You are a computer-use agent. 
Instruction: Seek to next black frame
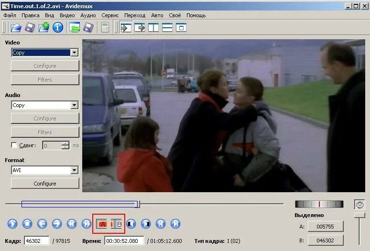coord(146,224)
